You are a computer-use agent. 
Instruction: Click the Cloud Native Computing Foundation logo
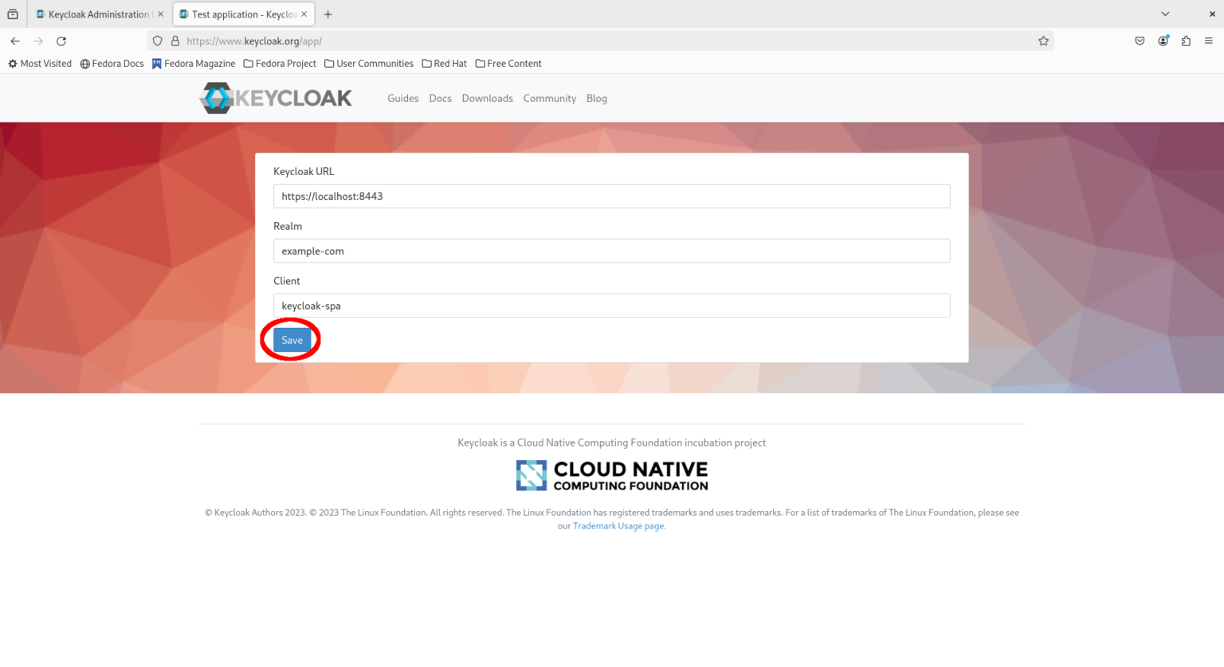pyautogui.click(x=612, y=474)
